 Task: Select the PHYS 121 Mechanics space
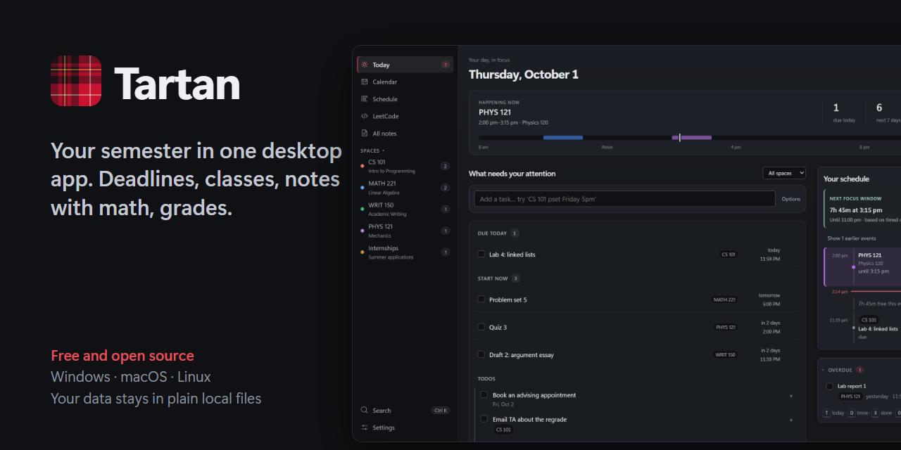(405, 231)
